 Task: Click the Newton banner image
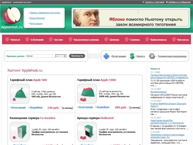pos(131,18)
